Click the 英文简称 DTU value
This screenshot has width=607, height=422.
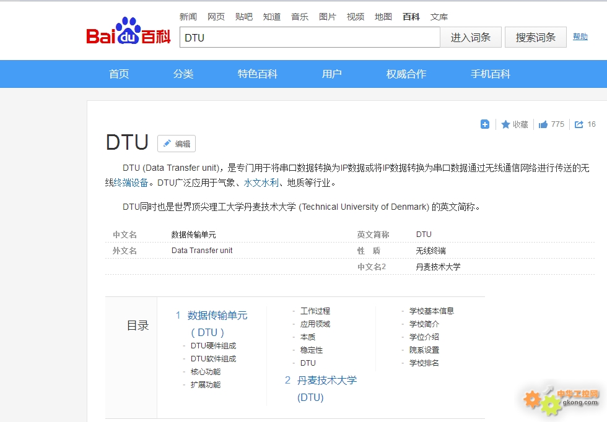pos(424,235)
